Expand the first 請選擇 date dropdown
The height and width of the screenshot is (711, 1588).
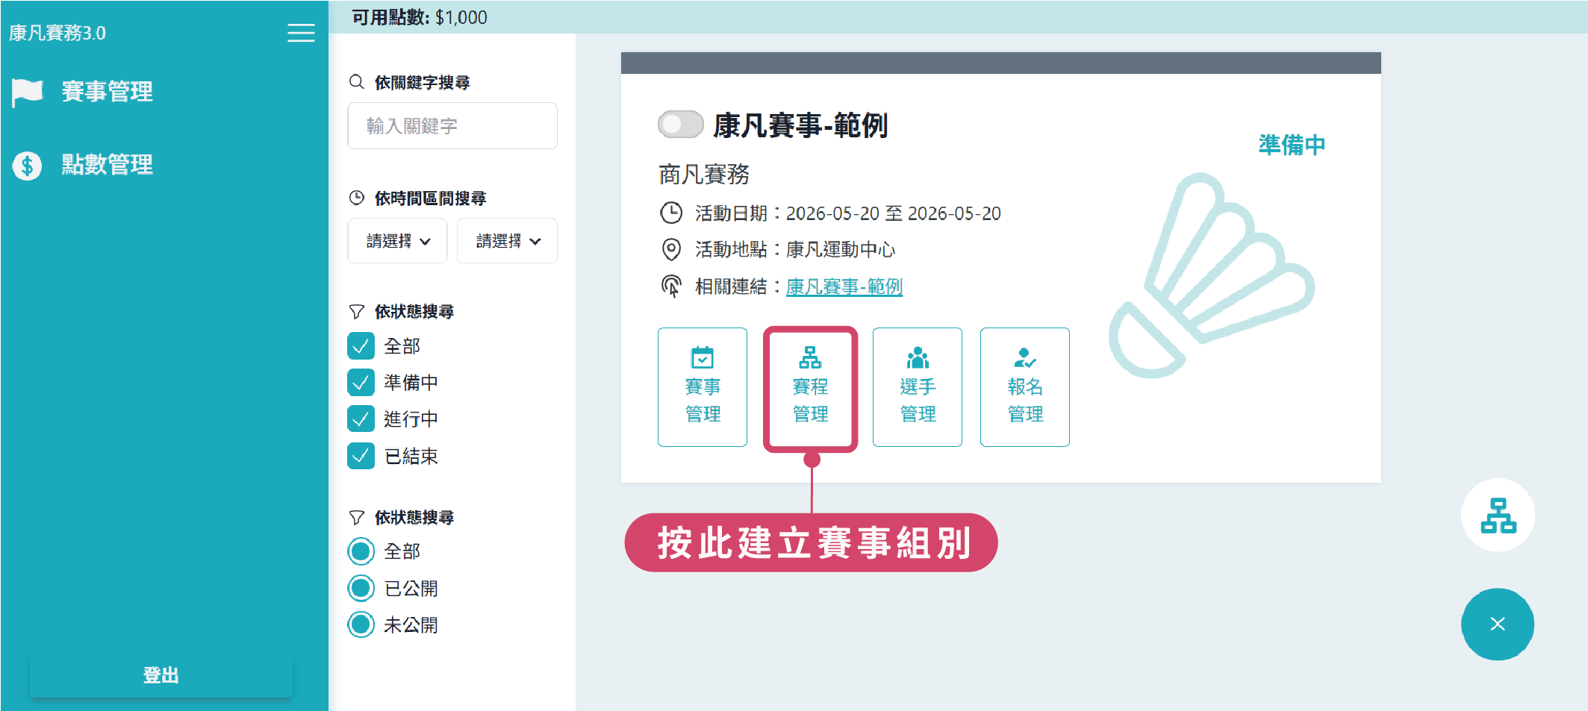(x=397, y=241)
